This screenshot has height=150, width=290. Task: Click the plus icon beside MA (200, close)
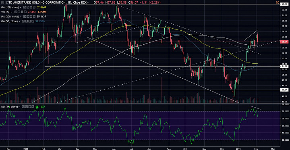pyautogui.click(x=31, y=17)
